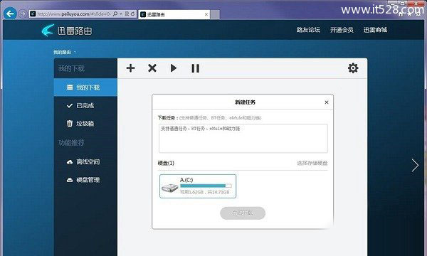Expand 我的路由 dropdown
The width and height of the screenshot is (427, 256).
[x=65, y=52]
